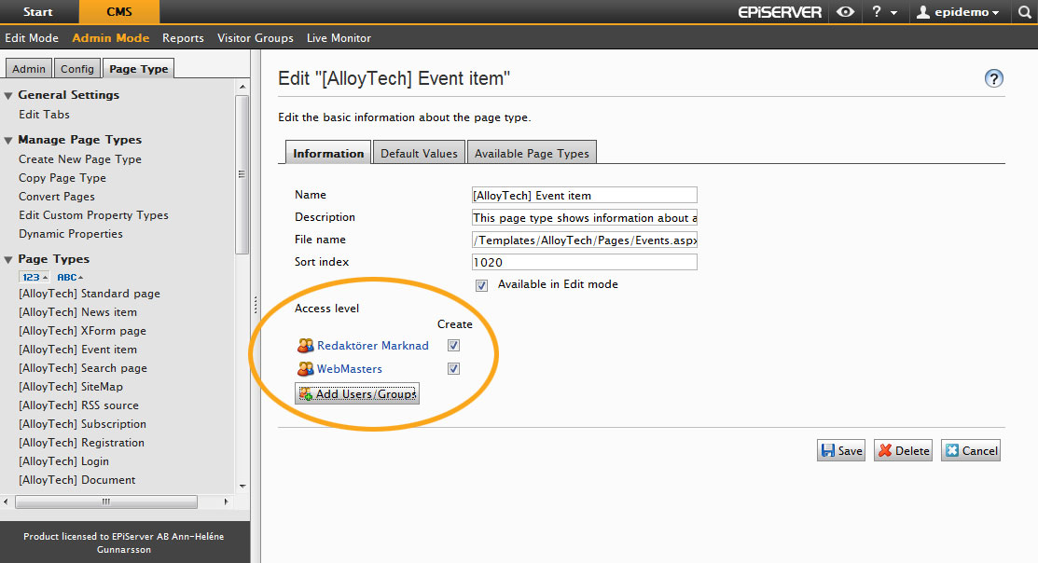Uncheck Create access for Redaktörer Marknad

coord(453,346)
